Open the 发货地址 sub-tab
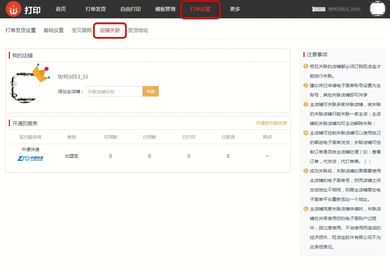 tap(138, 30)
